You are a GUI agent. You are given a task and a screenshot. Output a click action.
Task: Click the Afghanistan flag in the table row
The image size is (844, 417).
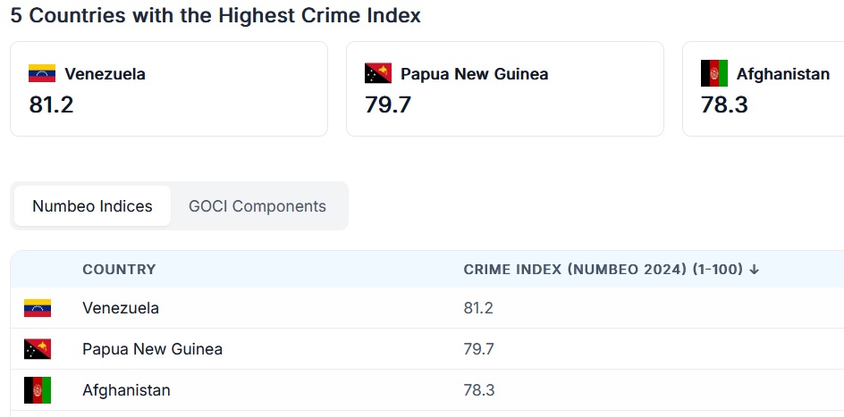[38, 390]
